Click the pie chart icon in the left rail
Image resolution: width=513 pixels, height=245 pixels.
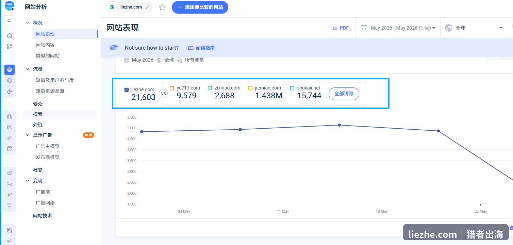point(10,91)
